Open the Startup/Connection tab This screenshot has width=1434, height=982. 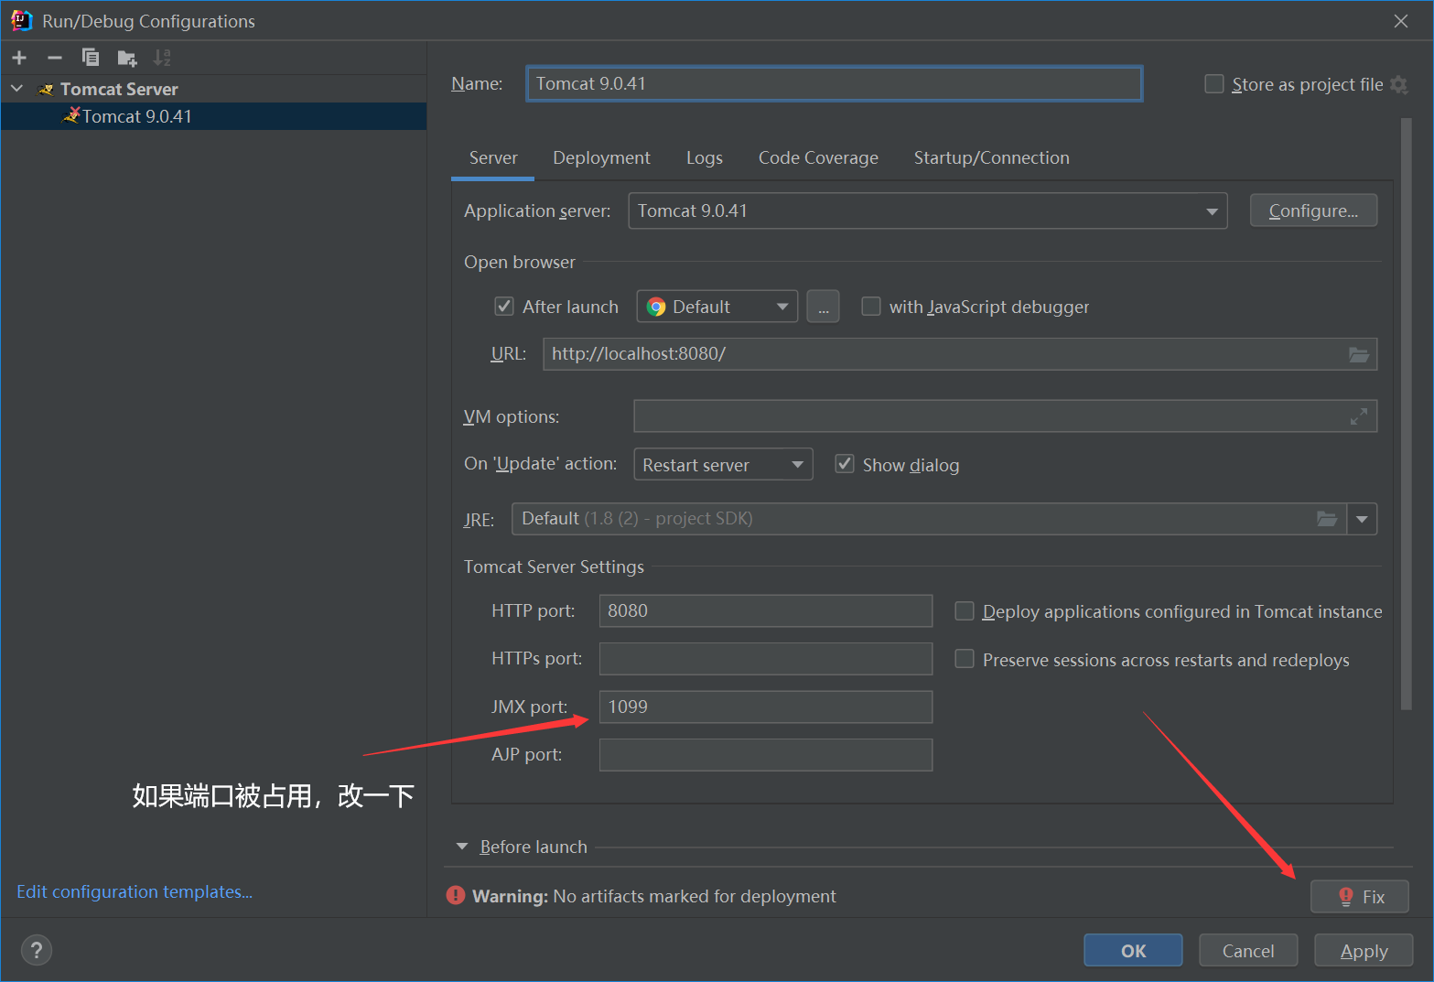click(991, 157)
